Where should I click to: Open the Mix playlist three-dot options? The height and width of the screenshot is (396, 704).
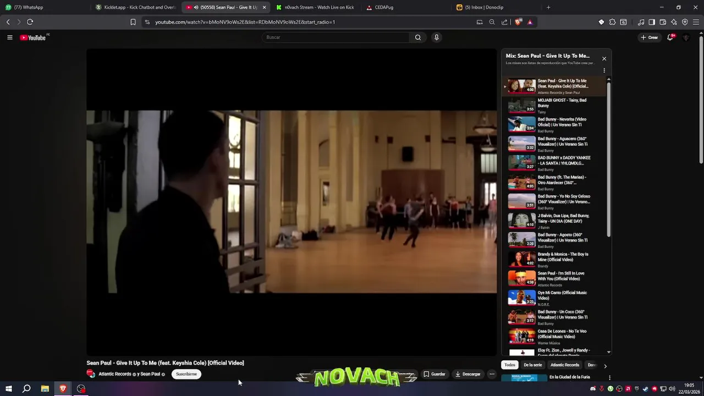coord(604,70)
